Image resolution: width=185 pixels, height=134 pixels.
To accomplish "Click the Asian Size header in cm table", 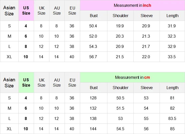I will pos(9,83).
